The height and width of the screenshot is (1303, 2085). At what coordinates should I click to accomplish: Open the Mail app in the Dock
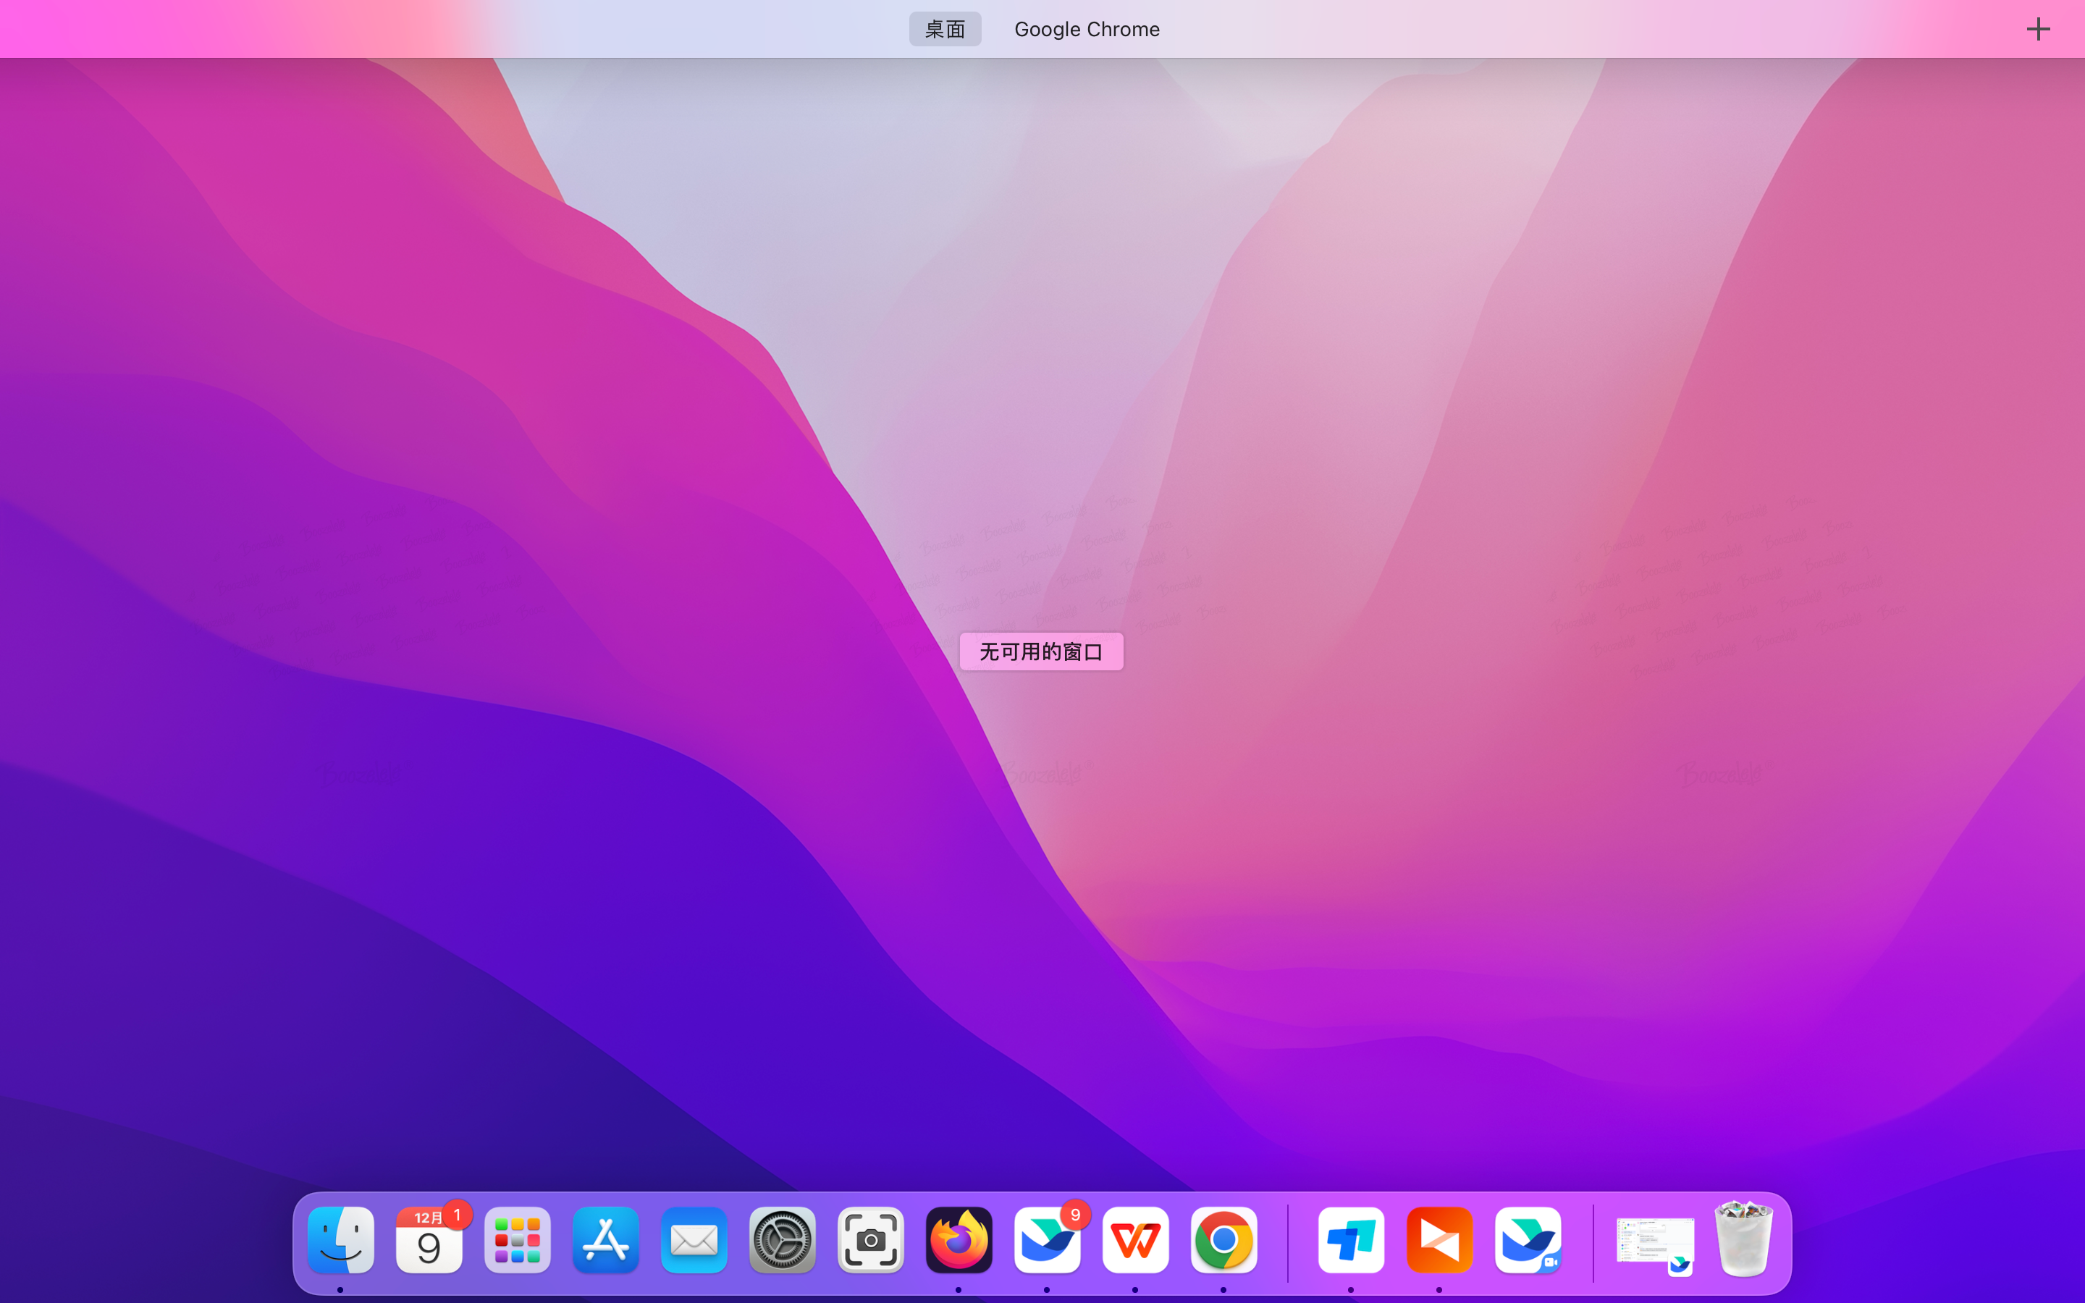(694, 1240)
